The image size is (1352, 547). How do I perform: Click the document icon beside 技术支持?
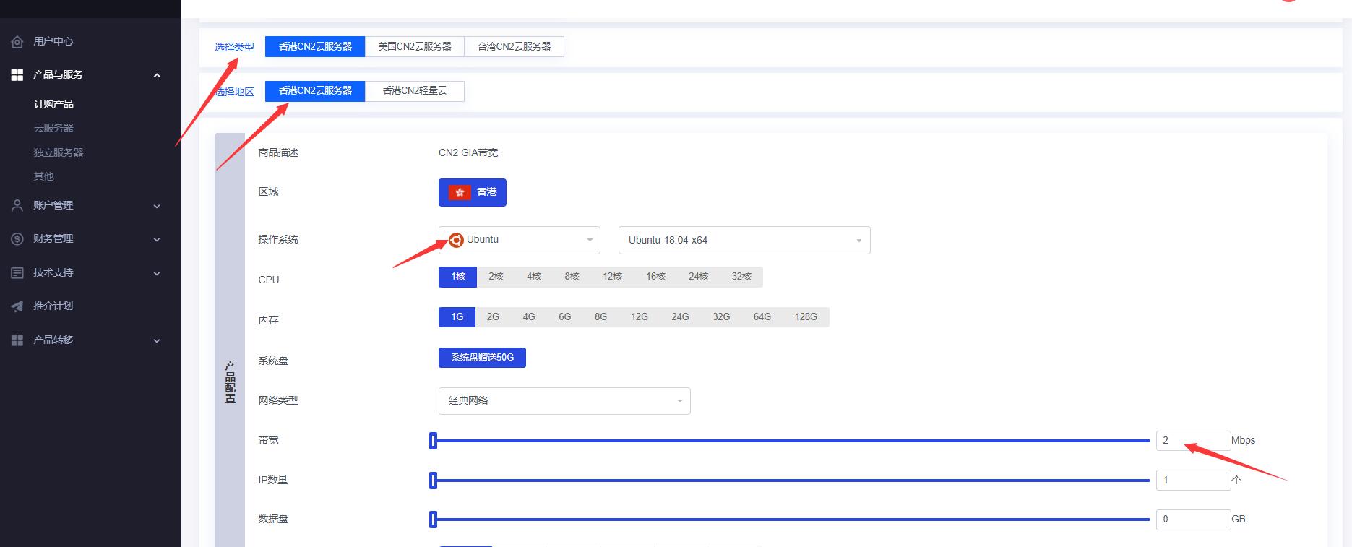17,273
